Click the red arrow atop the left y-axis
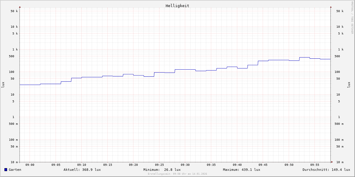Image resolution: width=355 pixels, height=177 pixels. pos(20,7)
